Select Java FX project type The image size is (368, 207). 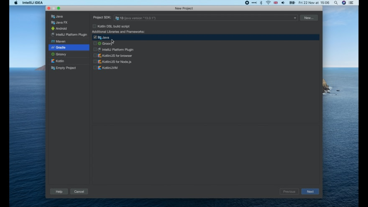69,23
